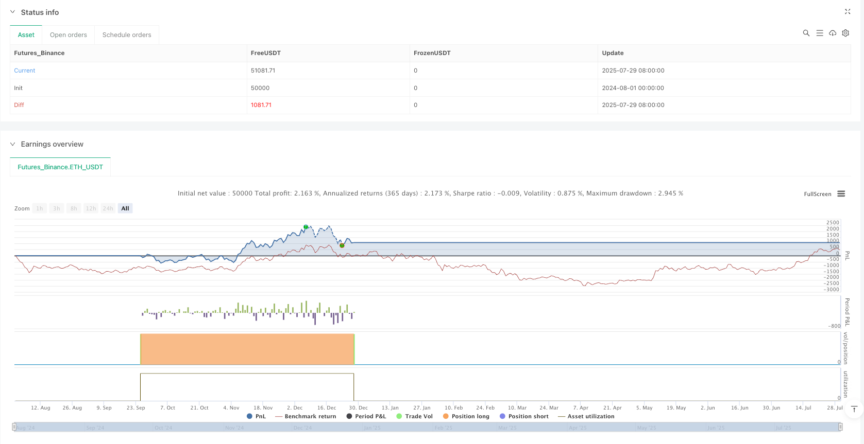Open the settings gear icon
Image resolution: width=864 pixels, height=444 pixels.
tap(845, 33)
